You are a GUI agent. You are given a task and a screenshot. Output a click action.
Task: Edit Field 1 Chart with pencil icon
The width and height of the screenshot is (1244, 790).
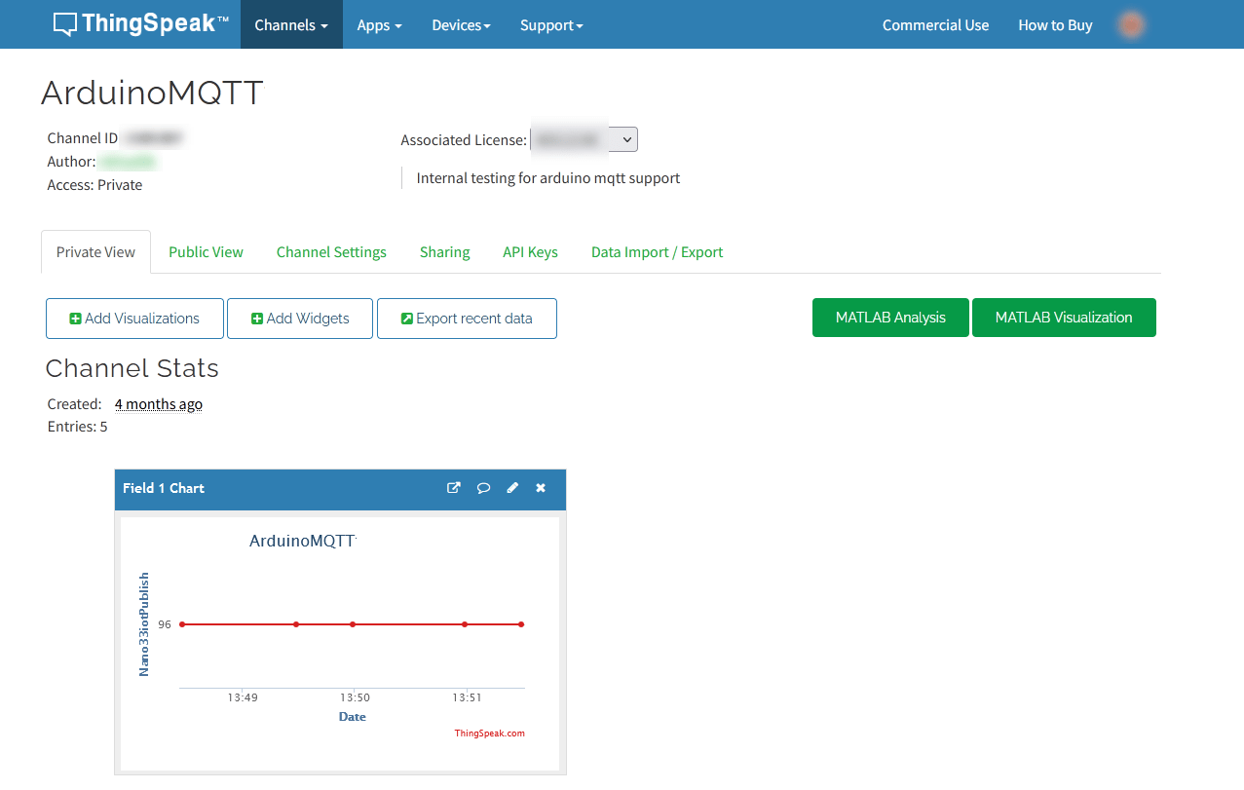512,488
